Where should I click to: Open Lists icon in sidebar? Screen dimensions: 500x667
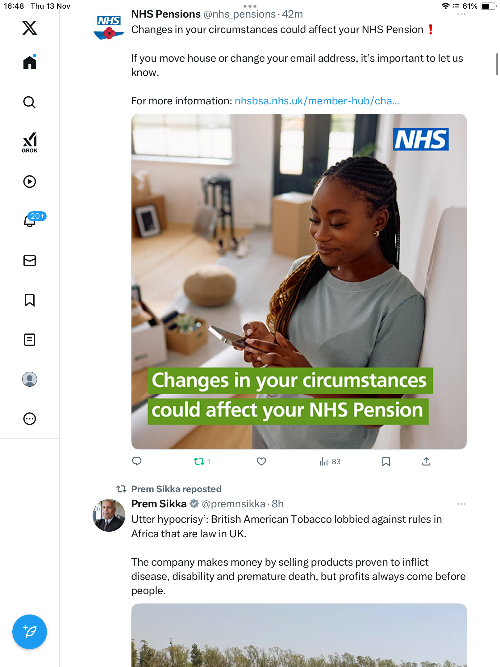click(30, 340)
